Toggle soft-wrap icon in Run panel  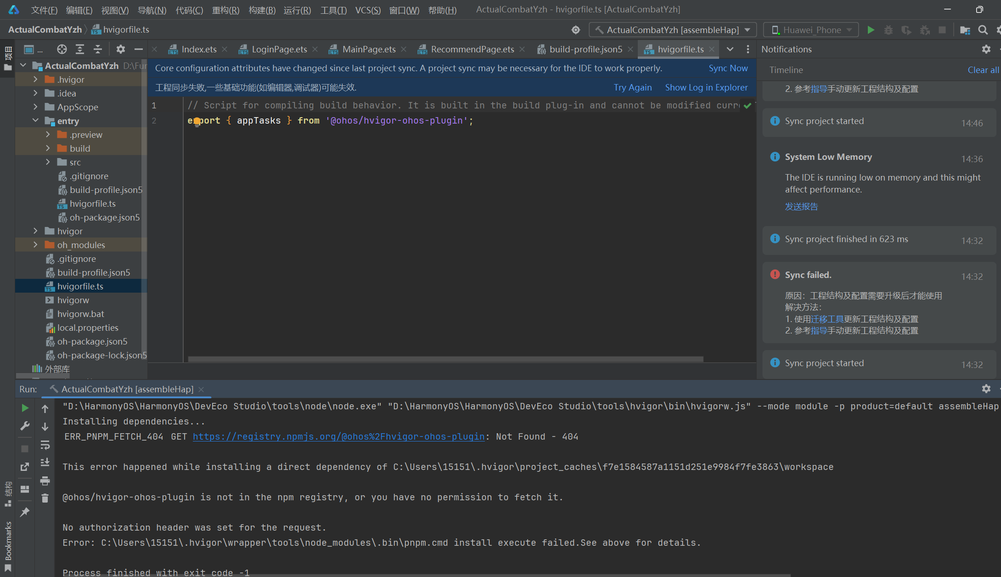[x=45, y=445]
